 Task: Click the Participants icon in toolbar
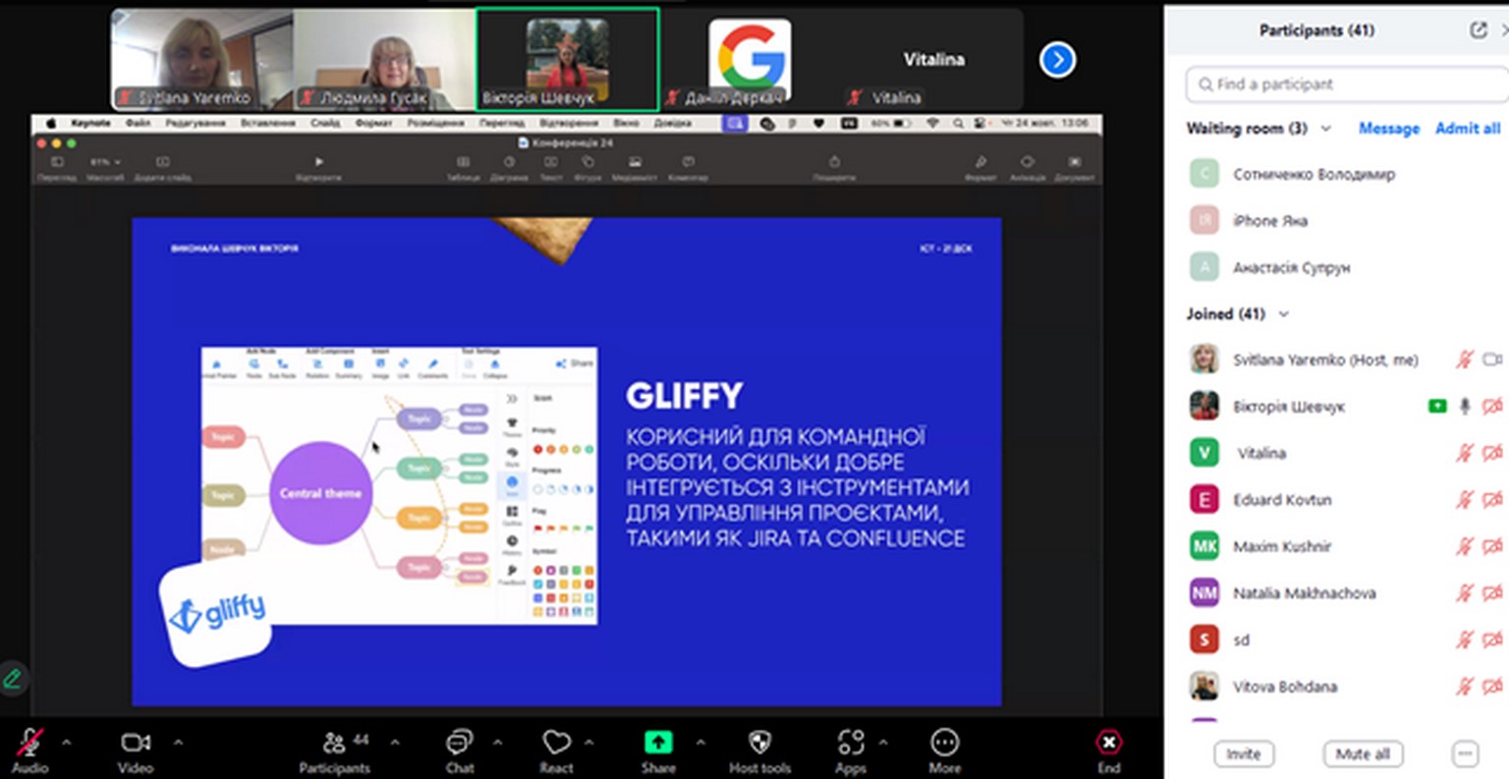[x=335, y=743]
